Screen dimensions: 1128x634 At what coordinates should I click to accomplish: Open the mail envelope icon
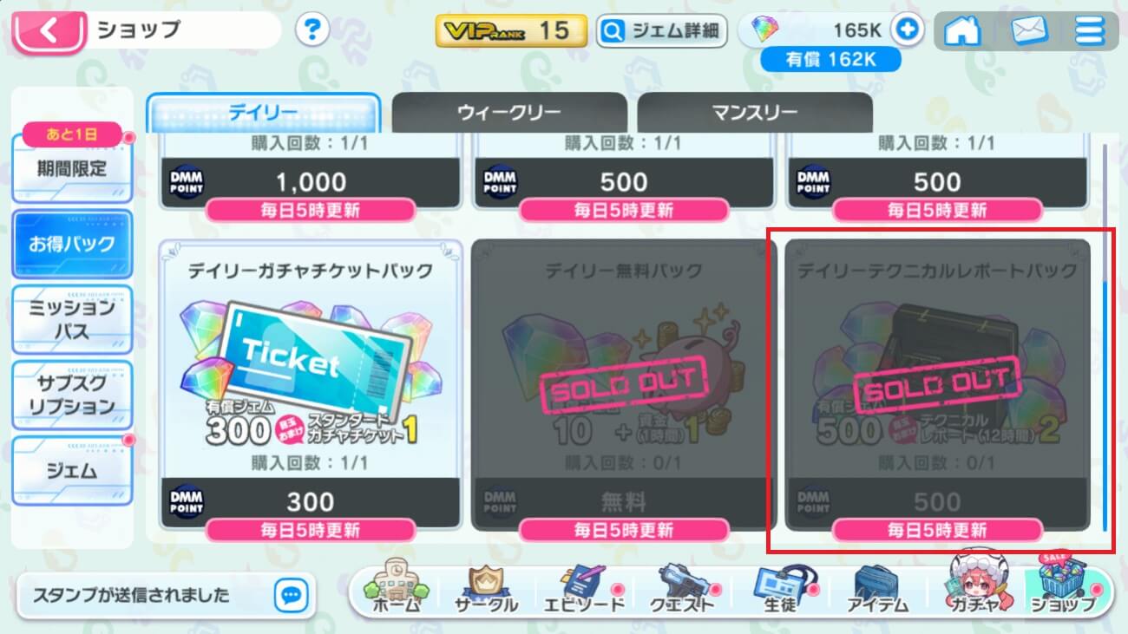1029,30
